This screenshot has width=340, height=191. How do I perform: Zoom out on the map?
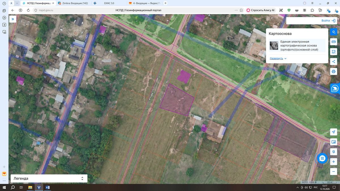click(333, 171)
